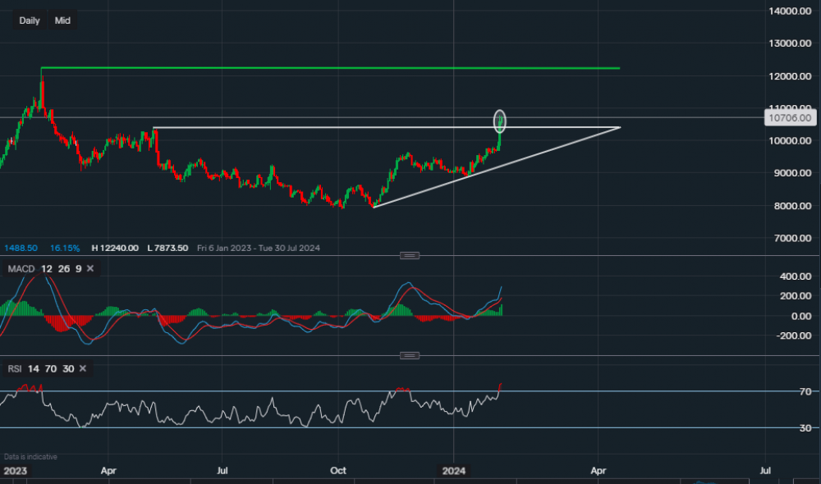Close the RSI indicator panel
The width and height of the screenshot is (821, 484).
82,368
